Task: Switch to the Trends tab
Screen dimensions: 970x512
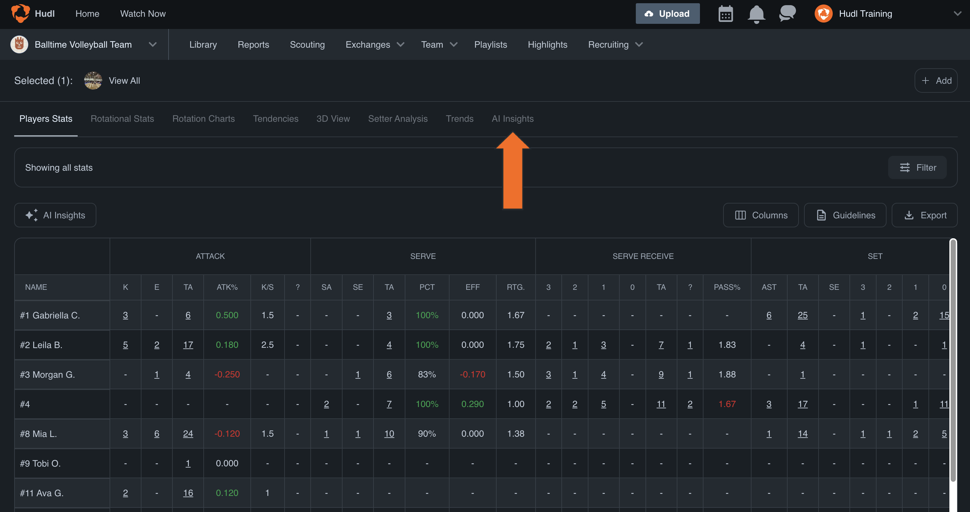Action: (x=460, y=119)
